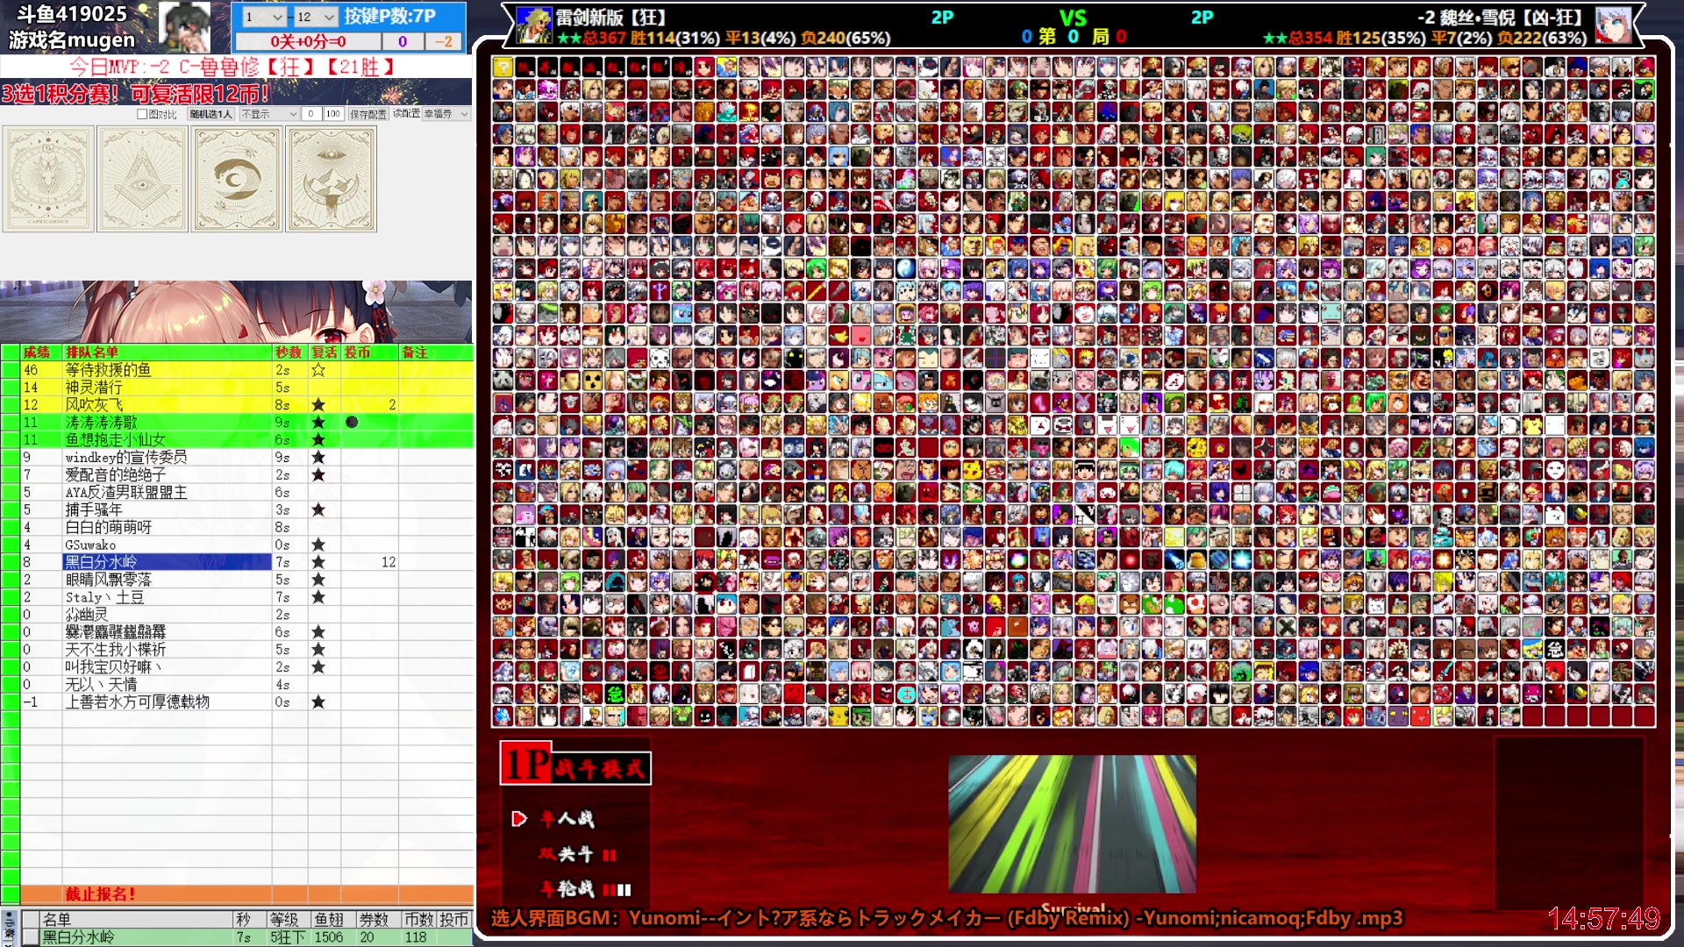This screenshot has width=1684, height=947.
Task: Click the hollow star in 等待救援的鱼 row
Action: [x=318, y=370]
